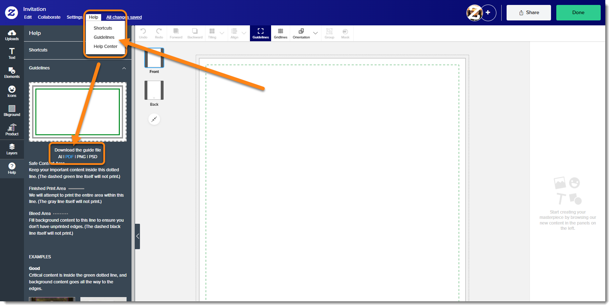Open the Elements panel
The image size is (612, 308).
point(12,73)
